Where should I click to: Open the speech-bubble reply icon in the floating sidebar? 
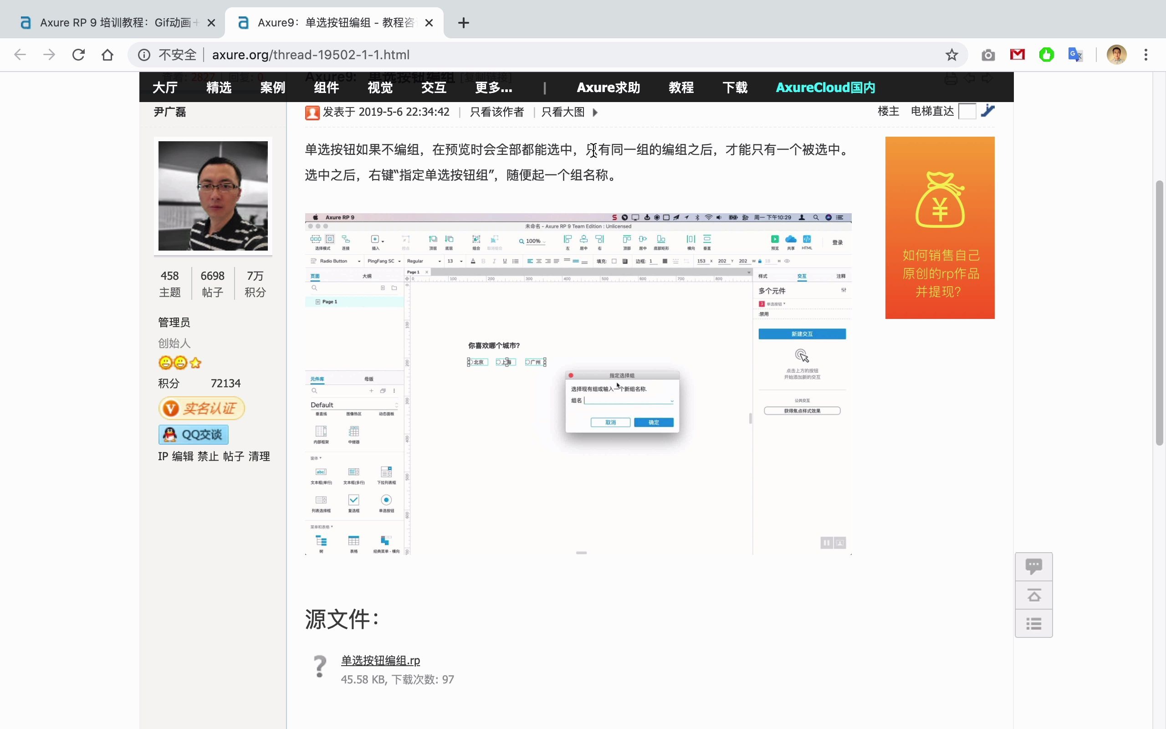point(1033,566)
